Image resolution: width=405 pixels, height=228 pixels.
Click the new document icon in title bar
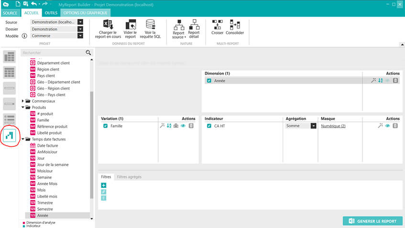click(x=18, y=4)
